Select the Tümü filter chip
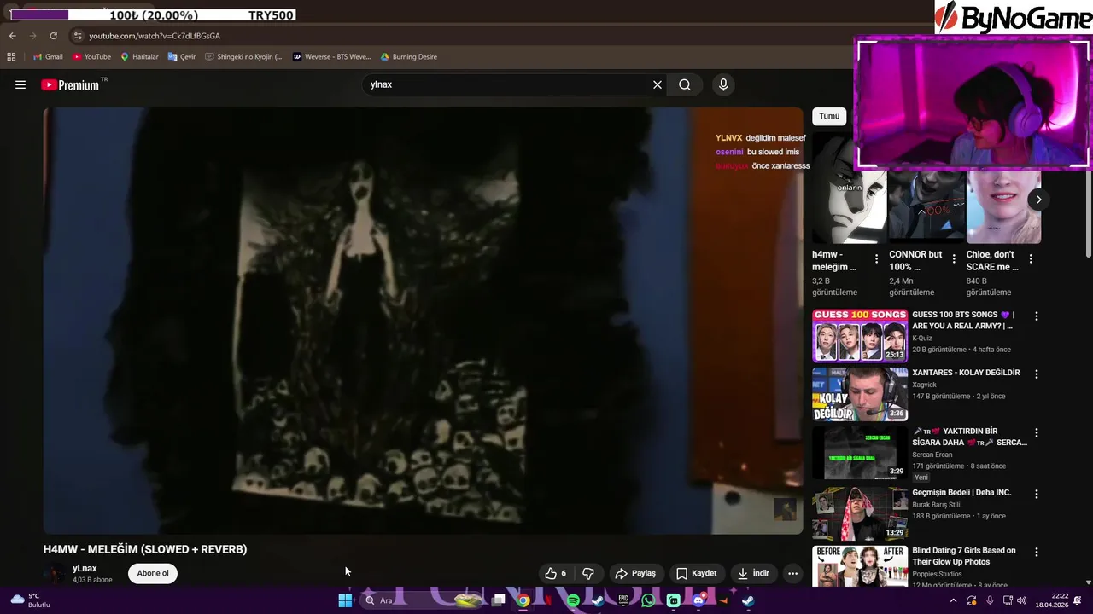This screenshot has height=614, width=1093. (829, 116)
